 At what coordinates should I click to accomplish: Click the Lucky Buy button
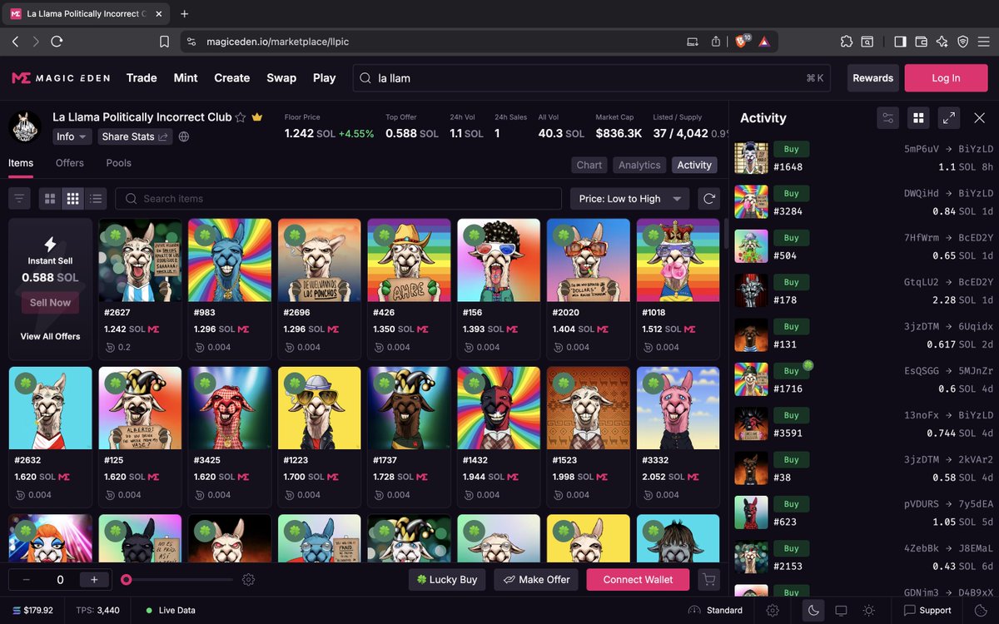[447, 580]
